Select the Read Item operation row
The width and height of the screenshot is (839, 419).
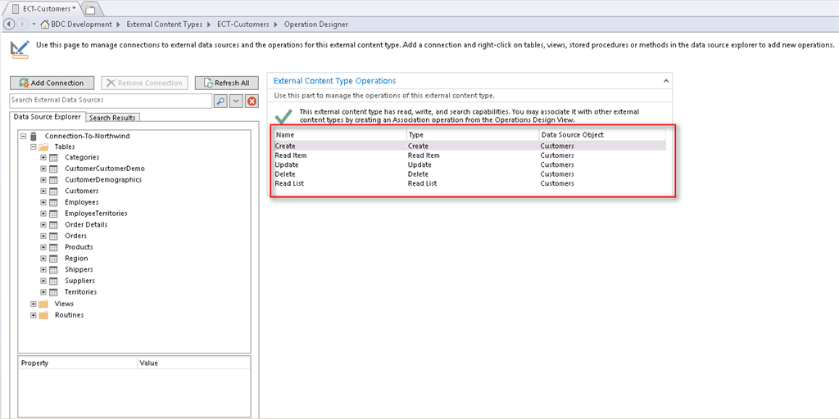tap(469, 155)
